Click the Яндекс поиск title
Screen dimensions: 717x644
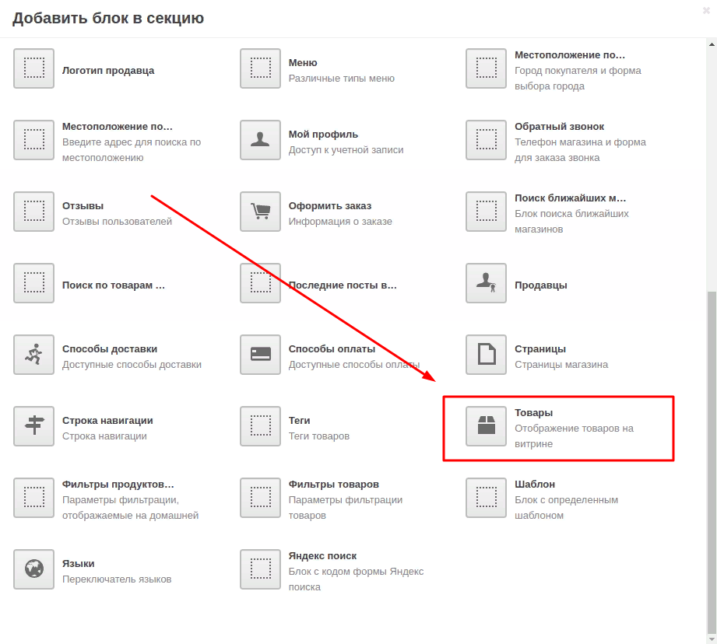point(322,556)
